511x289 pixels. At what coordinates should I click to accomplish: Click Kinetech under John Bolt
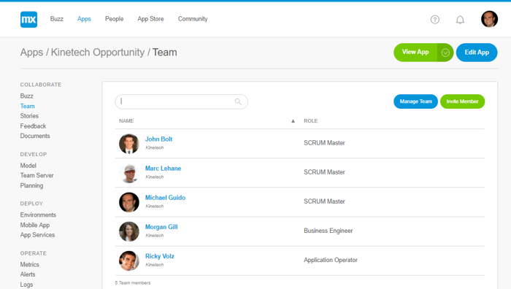click(155, 147)
